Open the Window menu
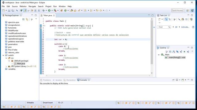Screen dimensions: 197x110 (62, 6)
